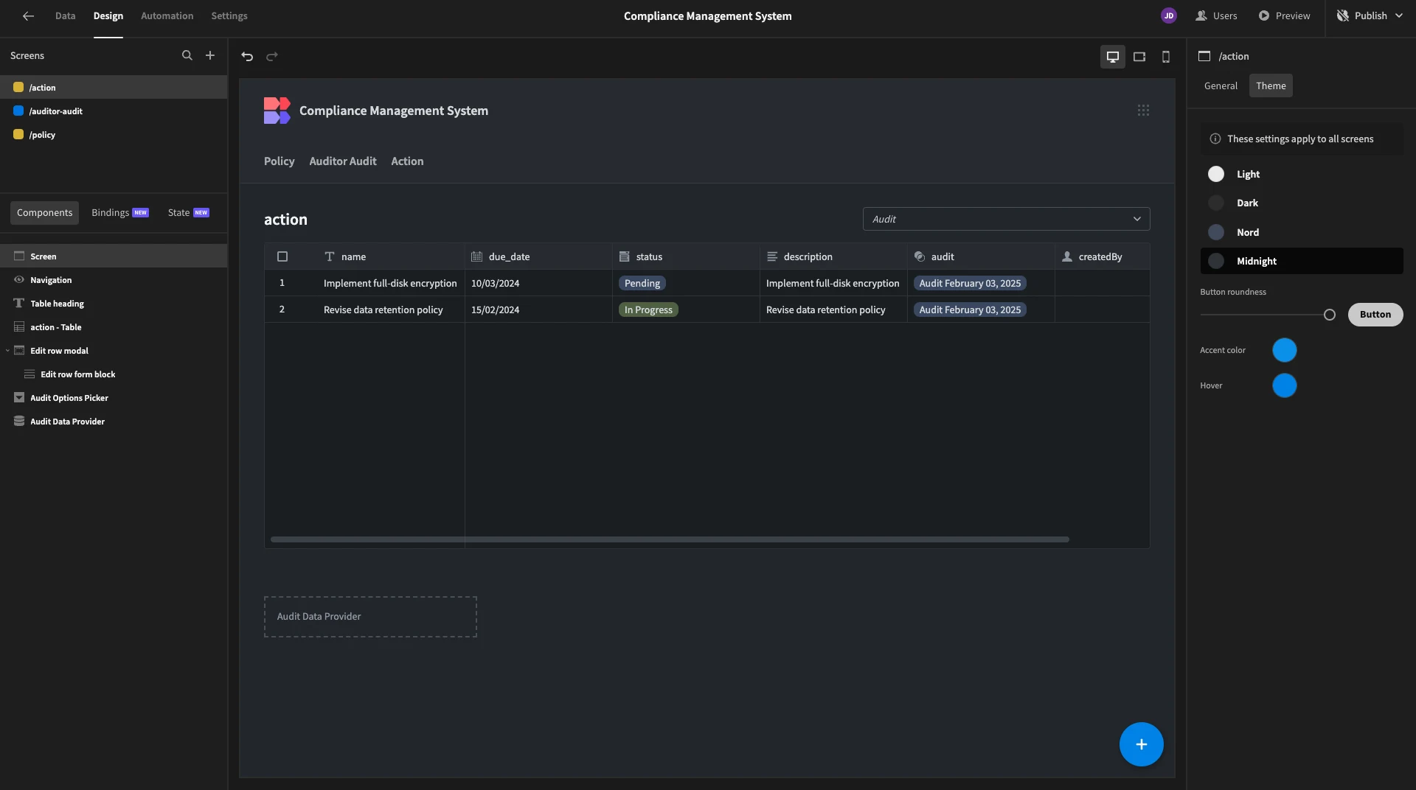Click the Compliance Management System logo

[x=277, y=111]
